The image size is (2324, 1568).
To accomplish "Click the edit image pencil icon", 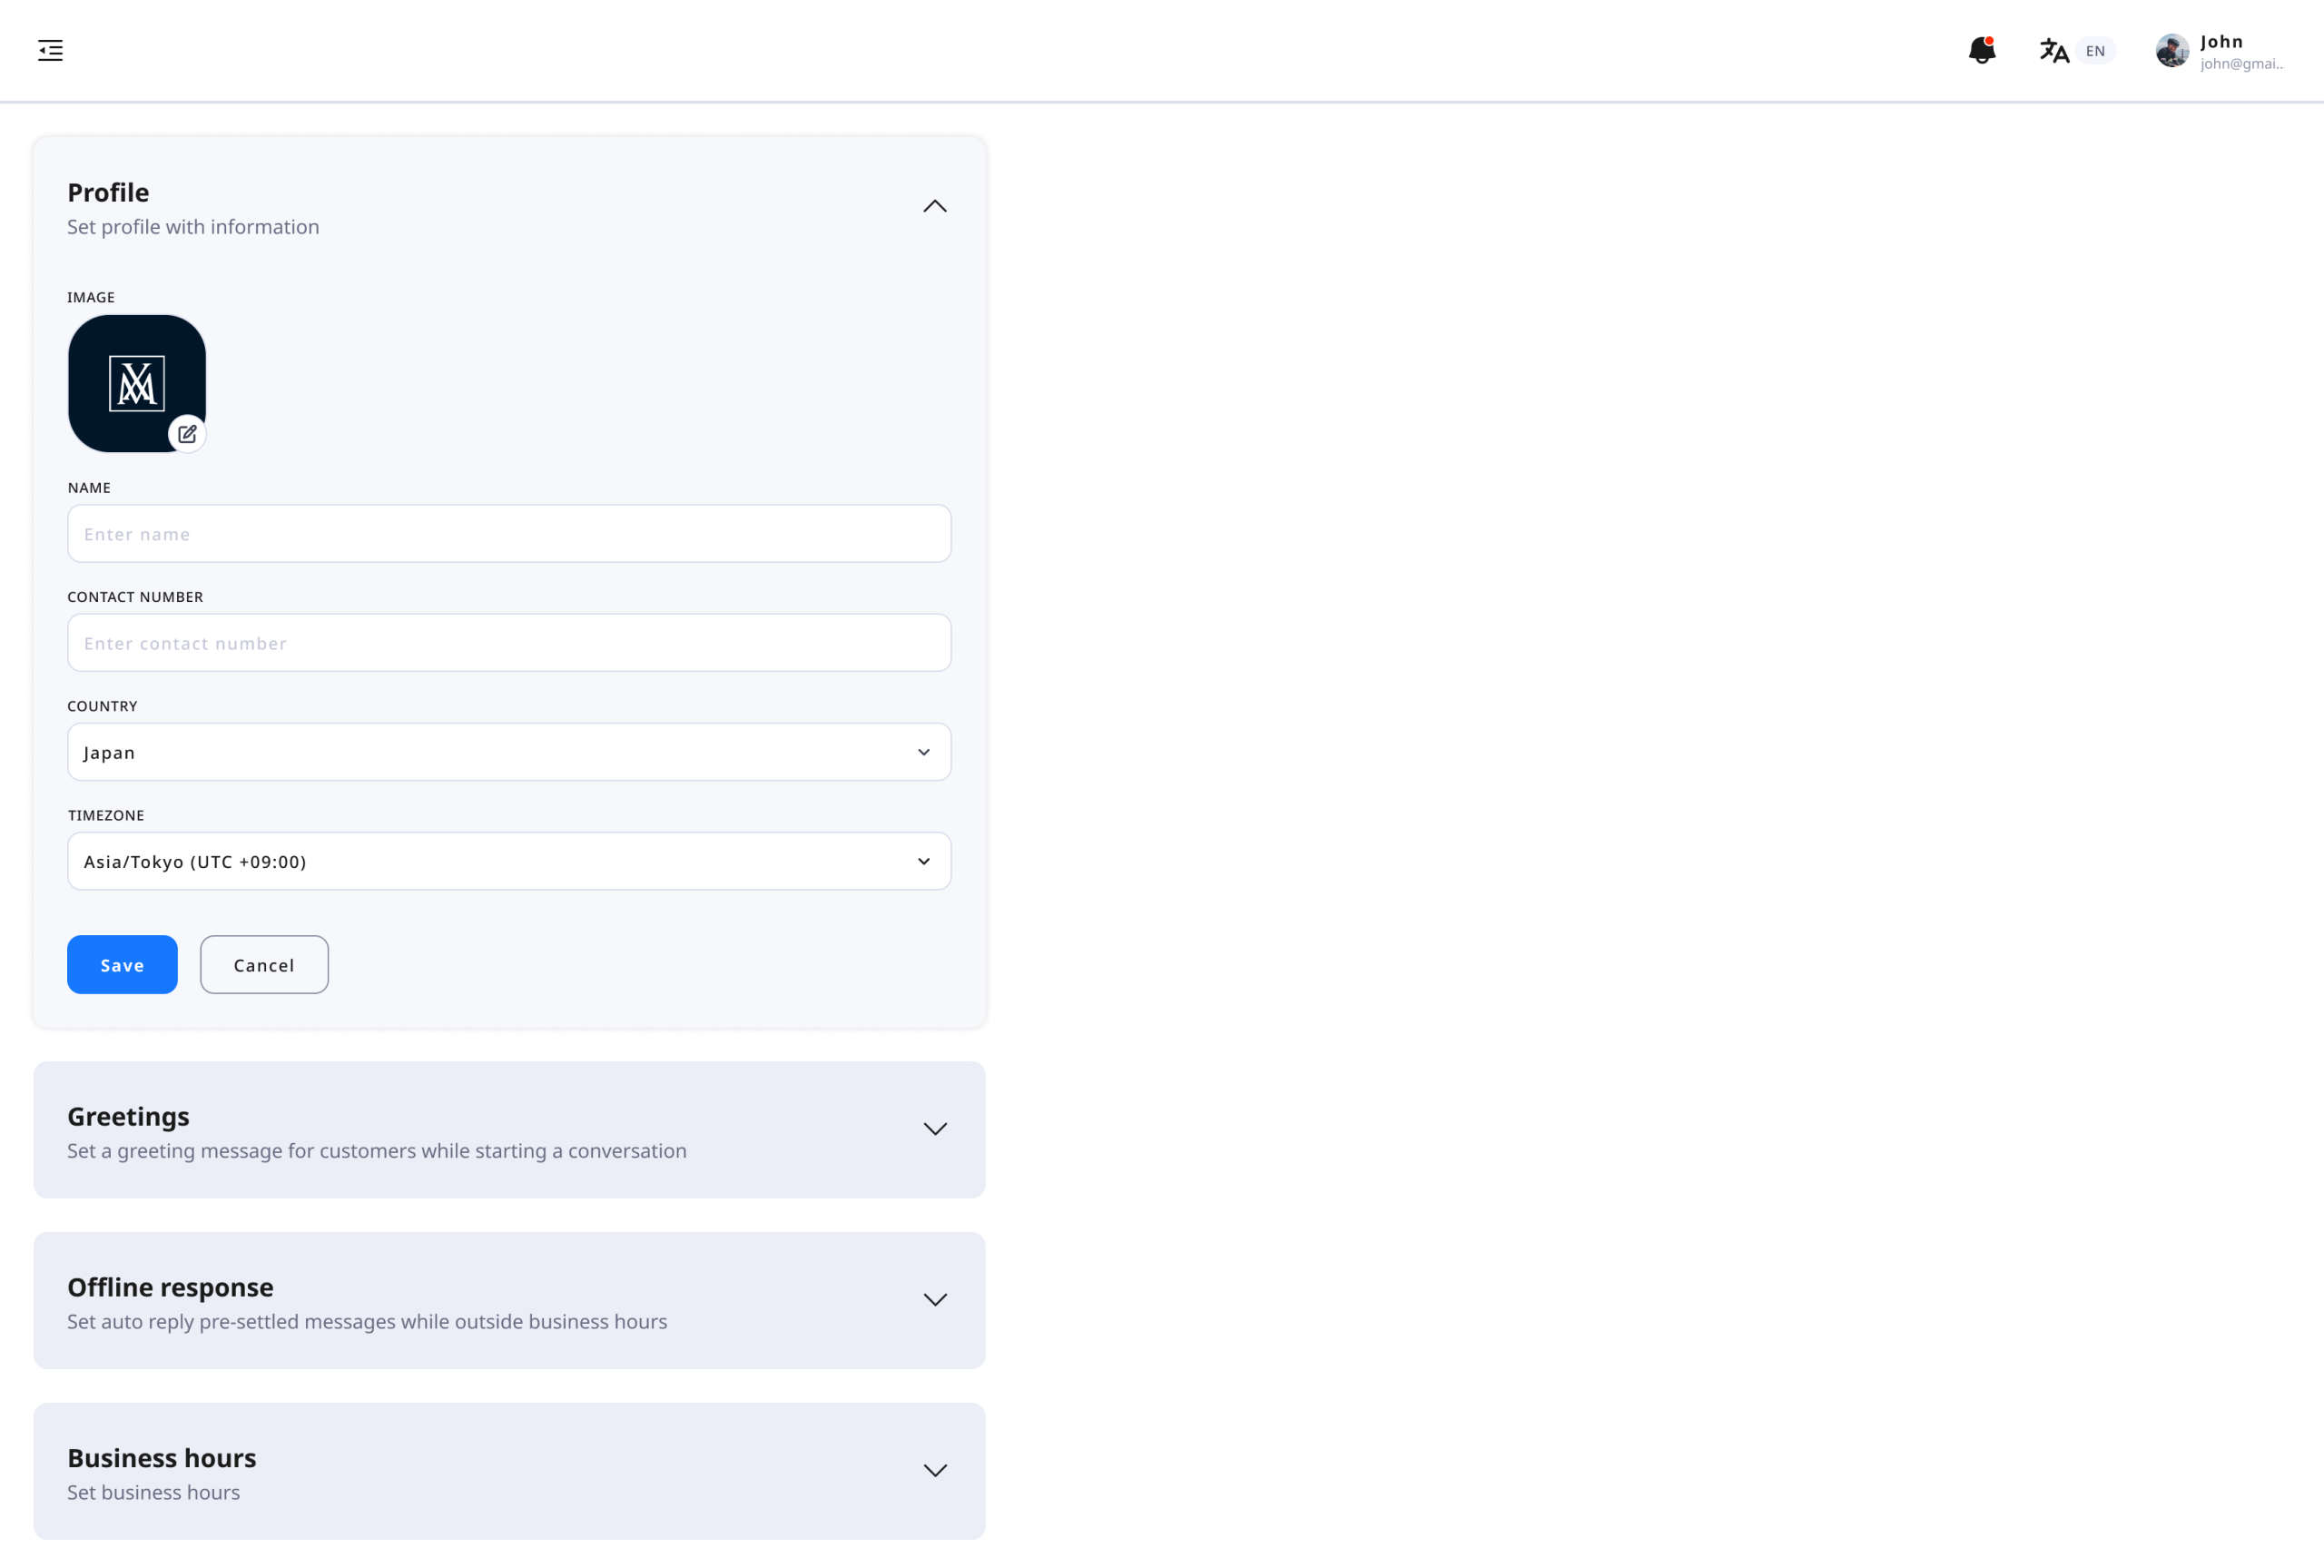I will pos(187,434).
